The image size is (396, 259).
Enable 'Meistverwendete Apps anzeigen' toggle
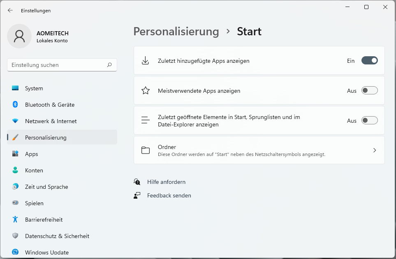click(x=369, y=91)
